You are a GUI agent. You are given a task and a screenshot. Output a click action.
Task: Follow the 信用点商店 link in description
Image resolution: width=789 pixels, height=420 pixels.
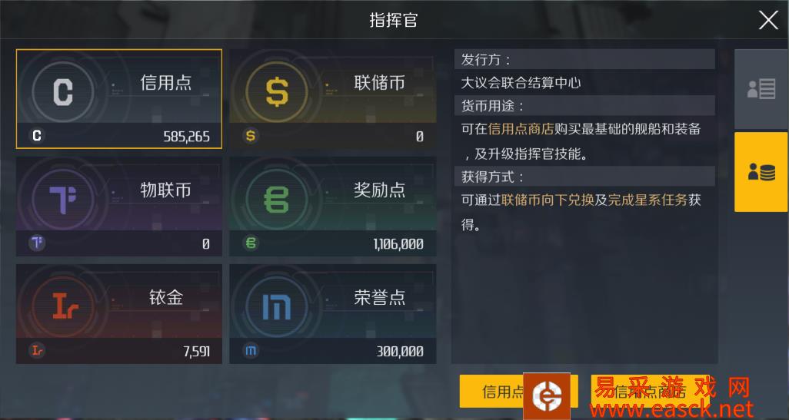[521, 129]
